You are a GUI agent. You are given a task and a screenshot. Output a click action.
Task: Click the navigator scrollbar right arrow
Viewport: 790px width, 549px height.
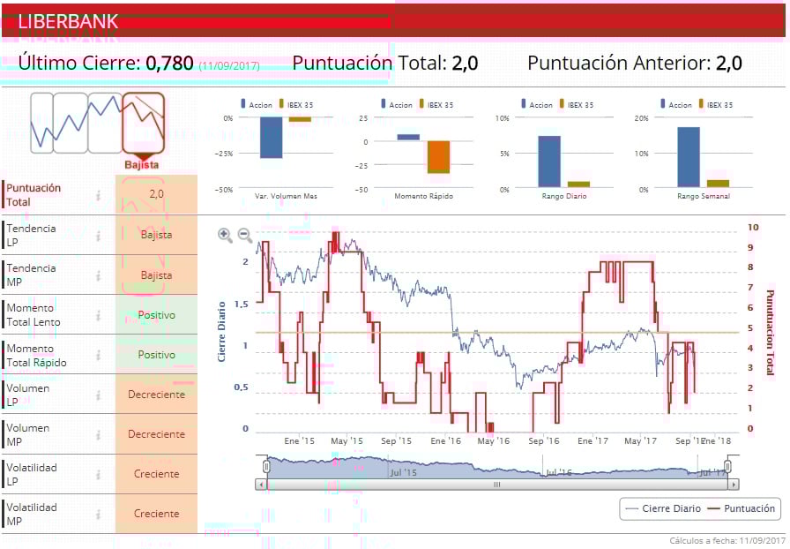tap(734, 485)
